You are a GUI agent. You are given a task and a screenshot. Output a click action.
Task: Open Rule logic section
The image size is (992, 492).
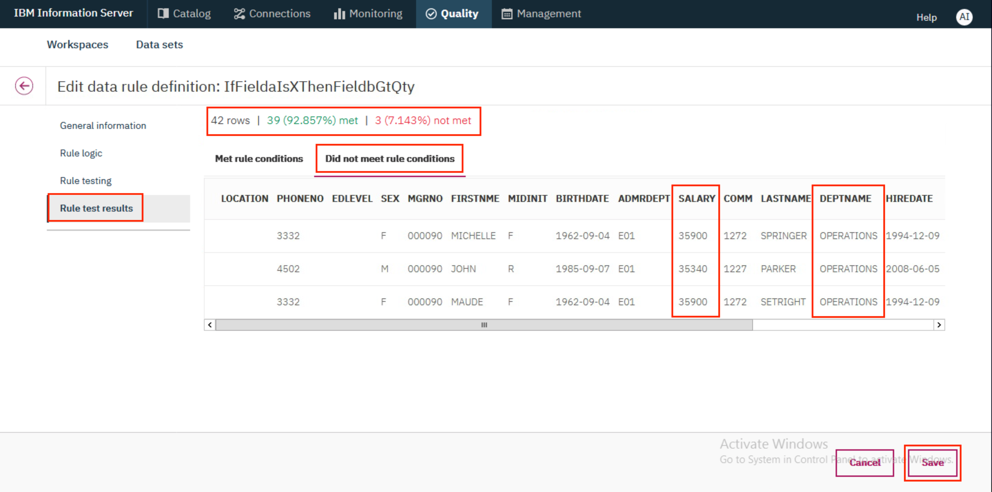click(x=81, y=153)
